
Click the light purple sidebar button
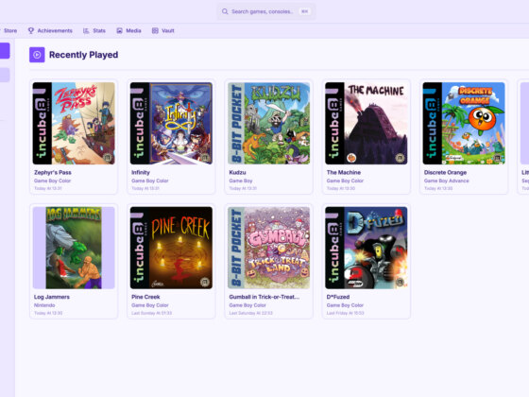pos(5,75)
